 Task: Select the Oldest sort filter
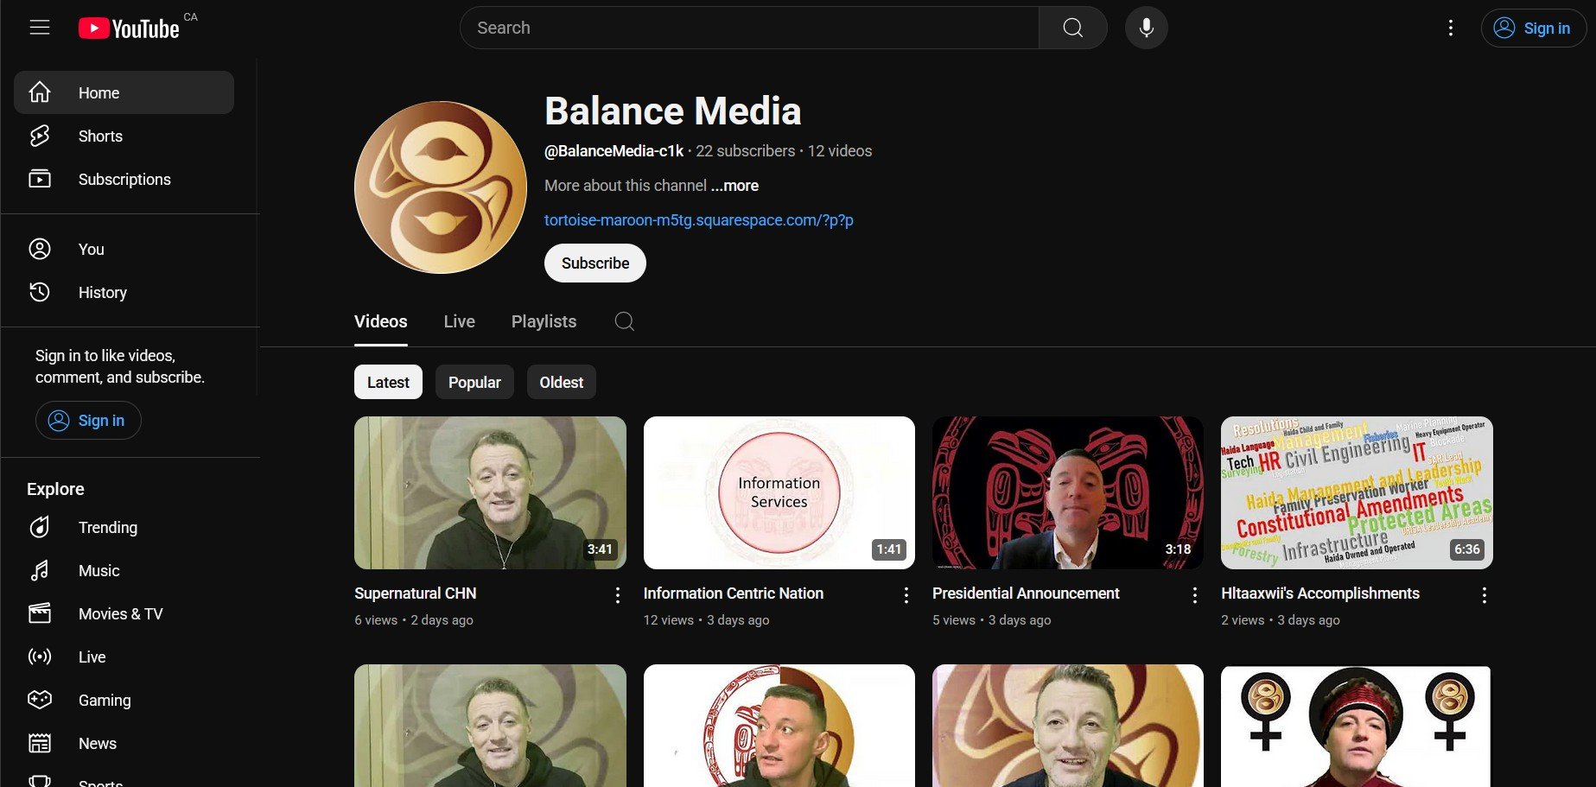[561, 382]
